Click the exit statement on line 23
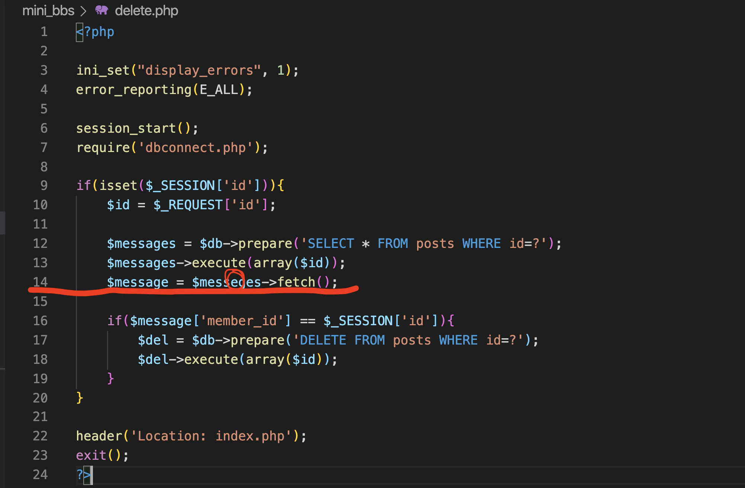The width and height of the screenshot is (745, 488). coord(91,455)
